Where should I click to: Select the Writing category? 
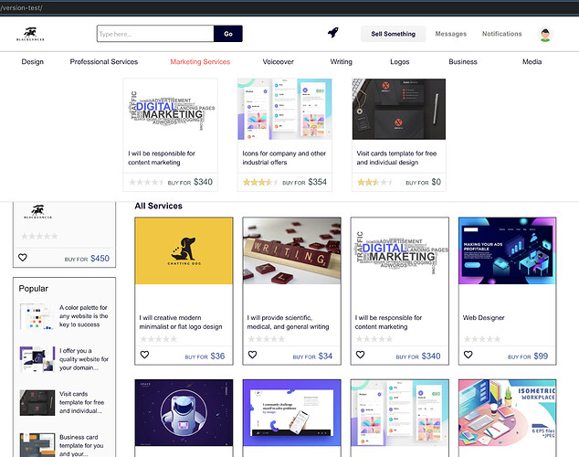342,62
